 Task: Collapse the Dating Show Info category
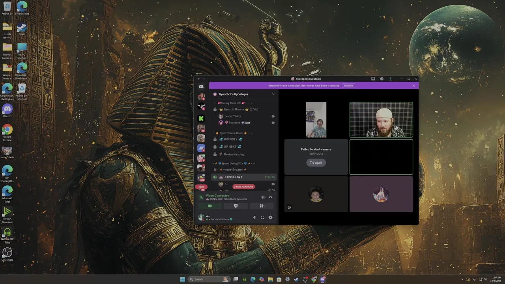[x=233, y=103]
